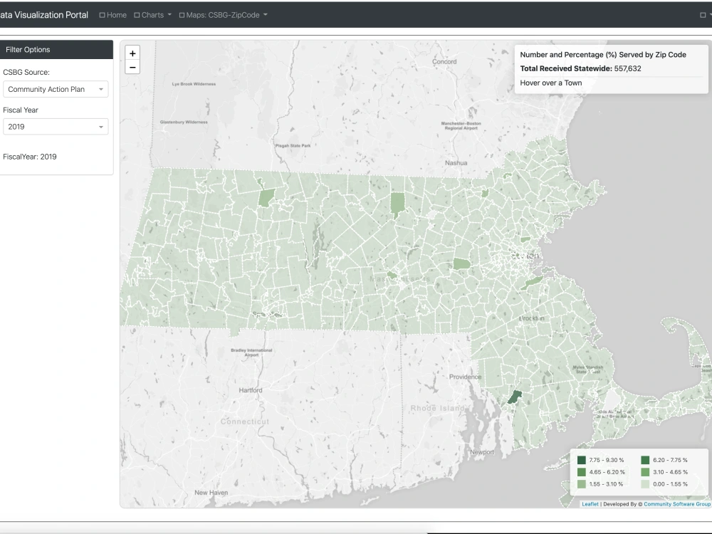Navigate to Home in the navbar

click(x=115, y=14)
